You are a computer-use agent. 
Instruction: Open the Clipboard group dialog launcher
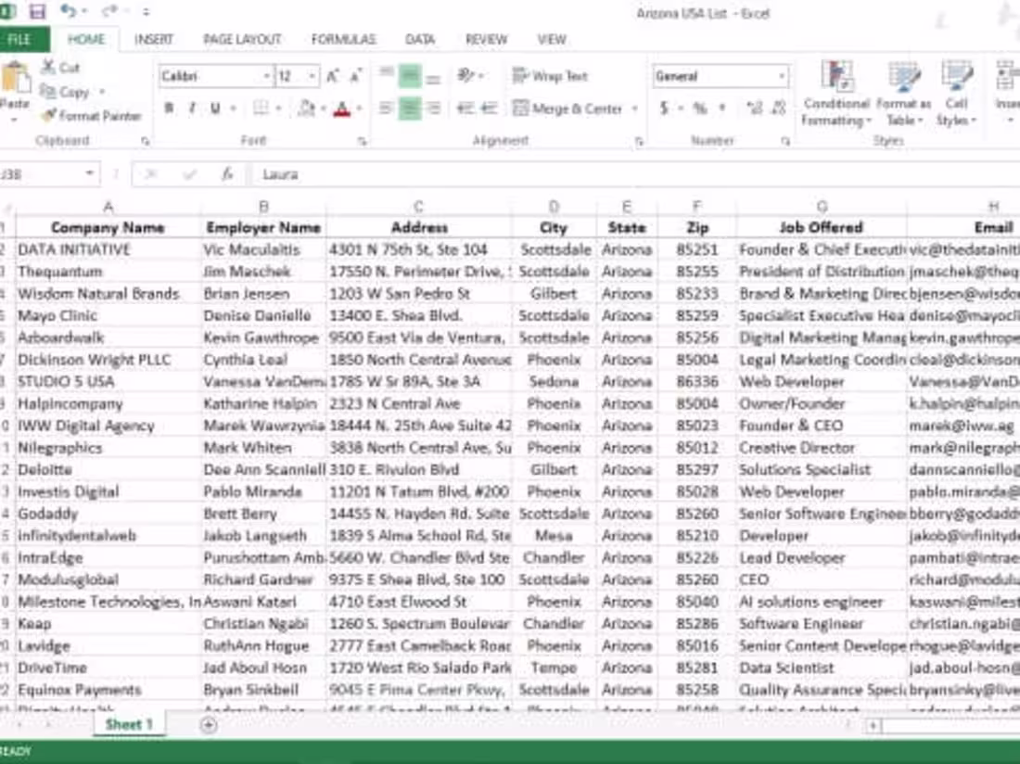point(145,140)
